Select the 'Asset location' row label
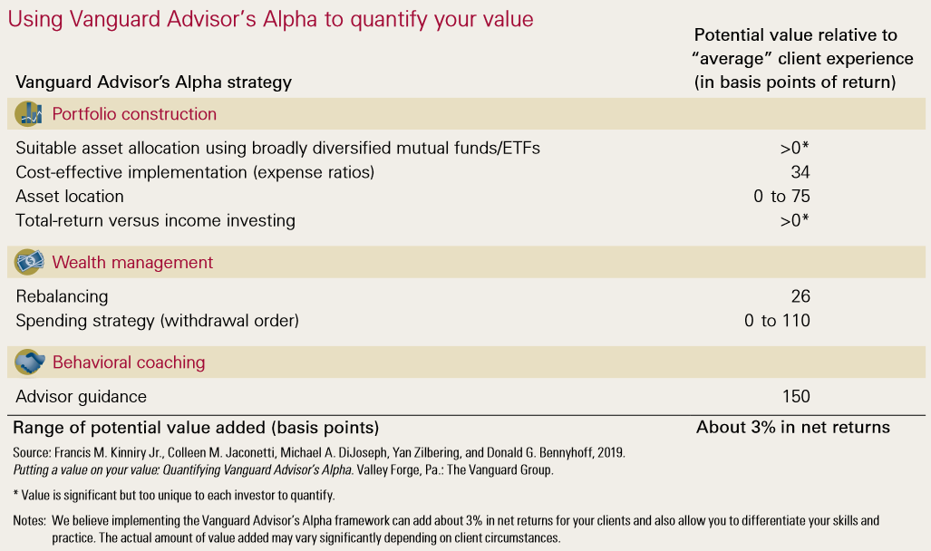Viewport: 931px width, 551px height. pos(70,196)
